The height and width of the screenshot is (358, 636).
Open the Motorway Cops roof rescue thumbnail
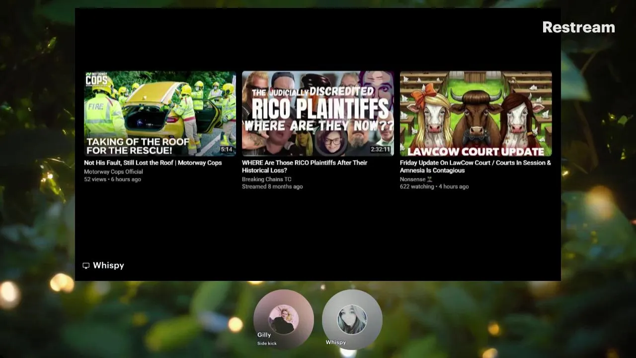[x=160, y=113]
